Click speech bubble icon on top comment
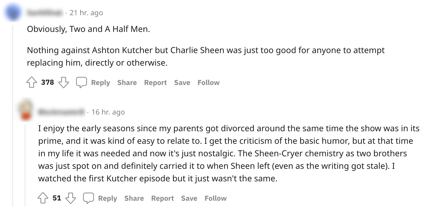The height and width of the screenshot is (207, 426). [81, 83]
